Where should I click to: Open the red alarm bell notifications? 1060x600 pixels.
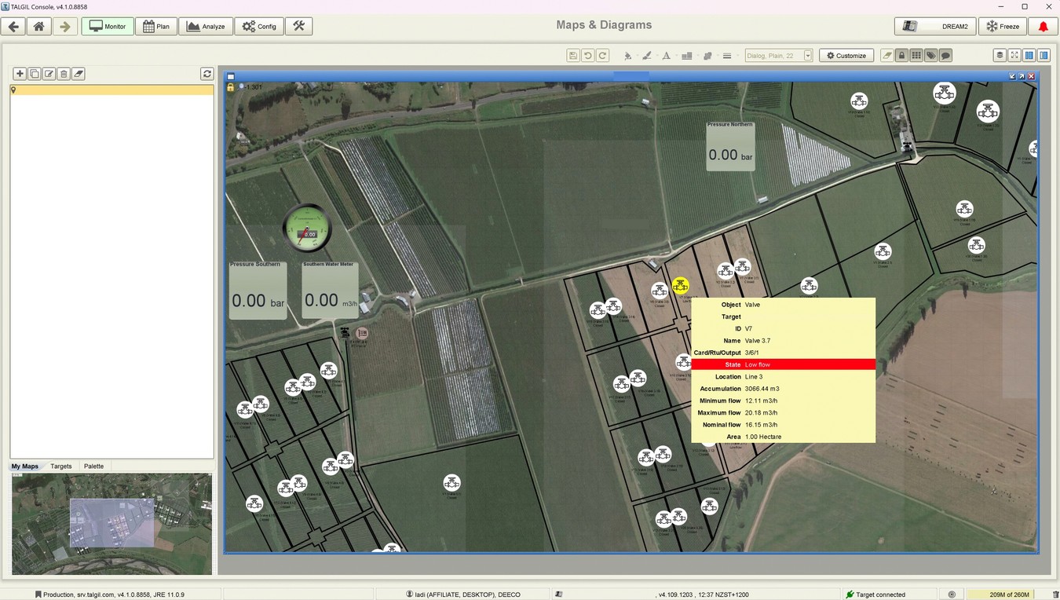pyautogui.click(x=1043, y=26)
